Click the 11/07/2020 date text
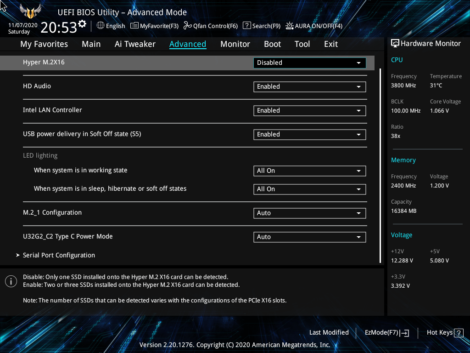The width and height of the screenshot is (470, 353). (23, 25)
